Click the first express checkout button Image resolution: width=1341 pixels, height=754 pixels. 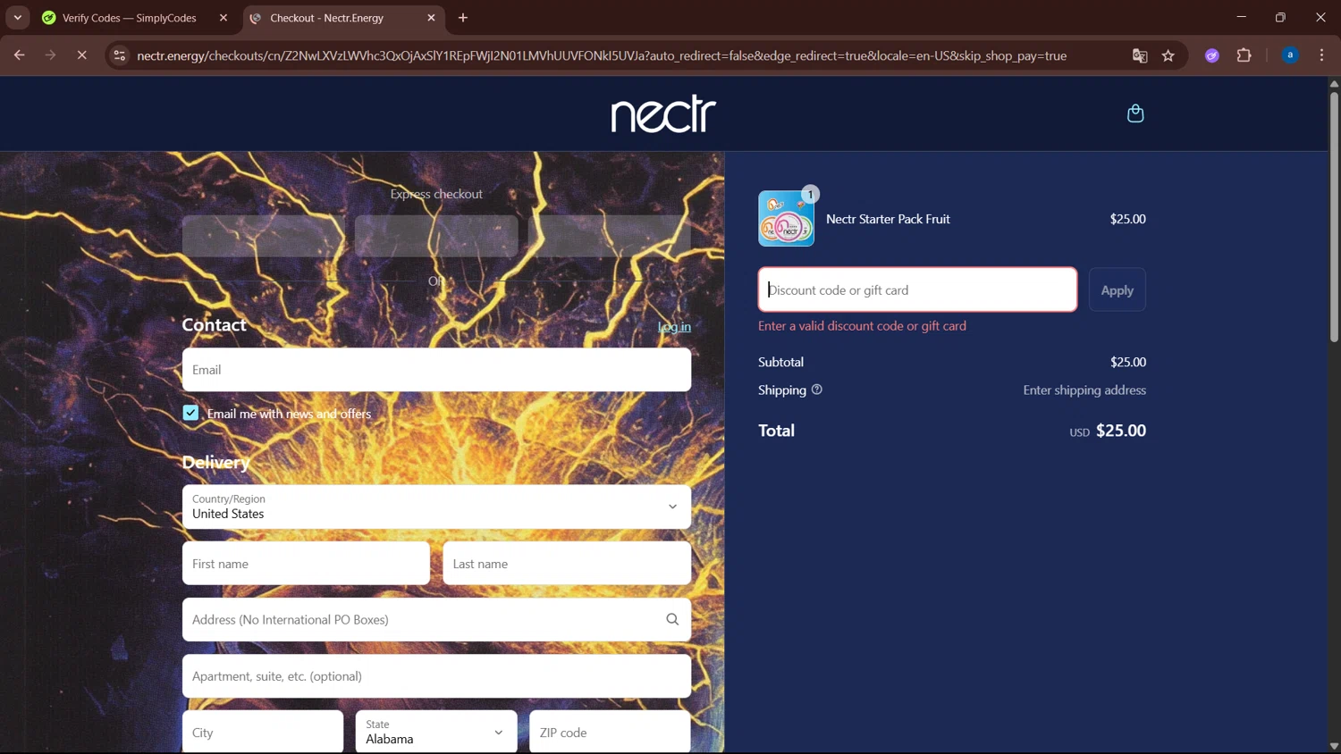(263, 236)
